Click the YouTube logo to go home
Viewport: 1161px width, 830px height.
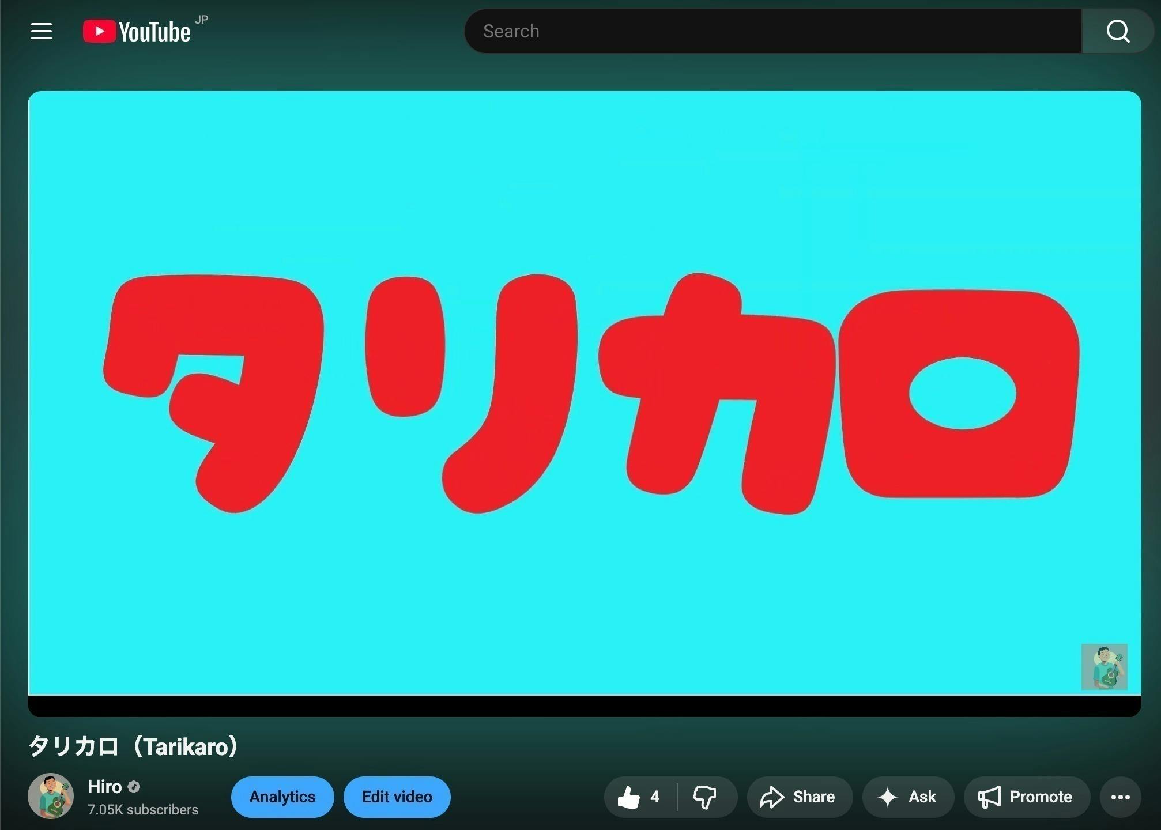[137, 31]
